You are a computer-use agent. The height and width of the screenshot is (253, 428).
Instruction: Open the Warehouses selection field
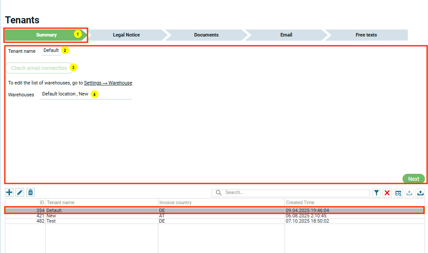tap(86, 94)
